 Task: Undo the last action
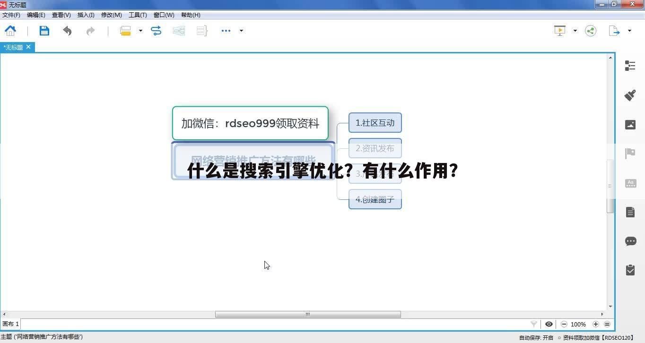(x=67, y=31)
